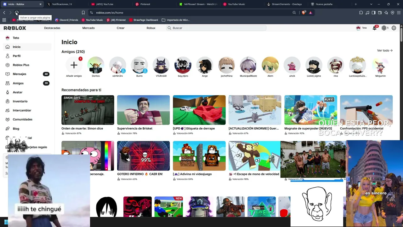The width and height of the screenshot is (403, 227).
Task: Open StrawPage Dashboard bookmark
Action: 143,20
